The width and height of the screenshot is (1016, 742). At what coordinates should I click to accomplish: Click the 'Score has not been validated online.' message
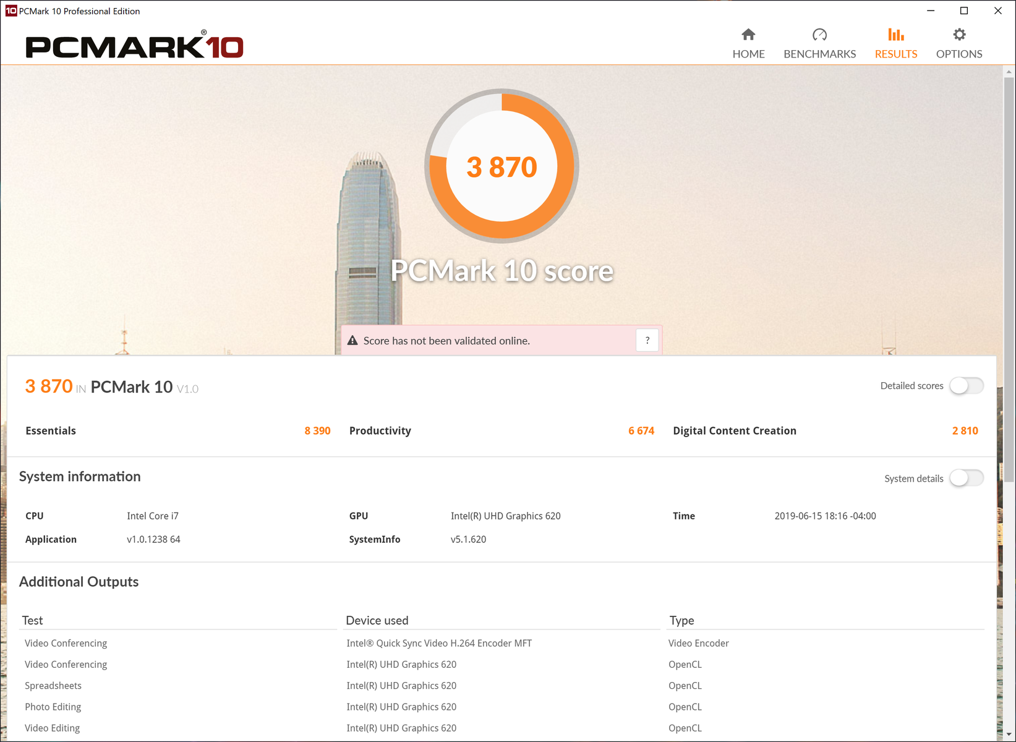tap(446, 341)
